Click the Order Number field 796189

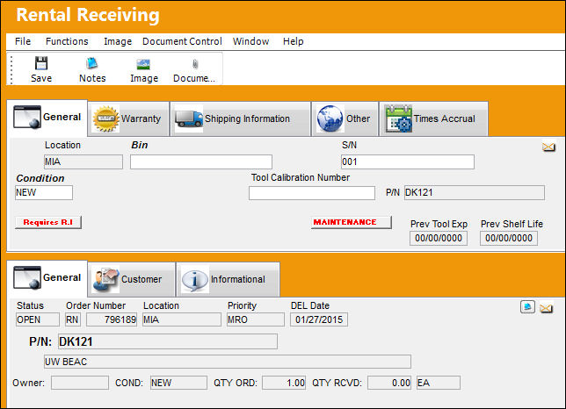112,319
